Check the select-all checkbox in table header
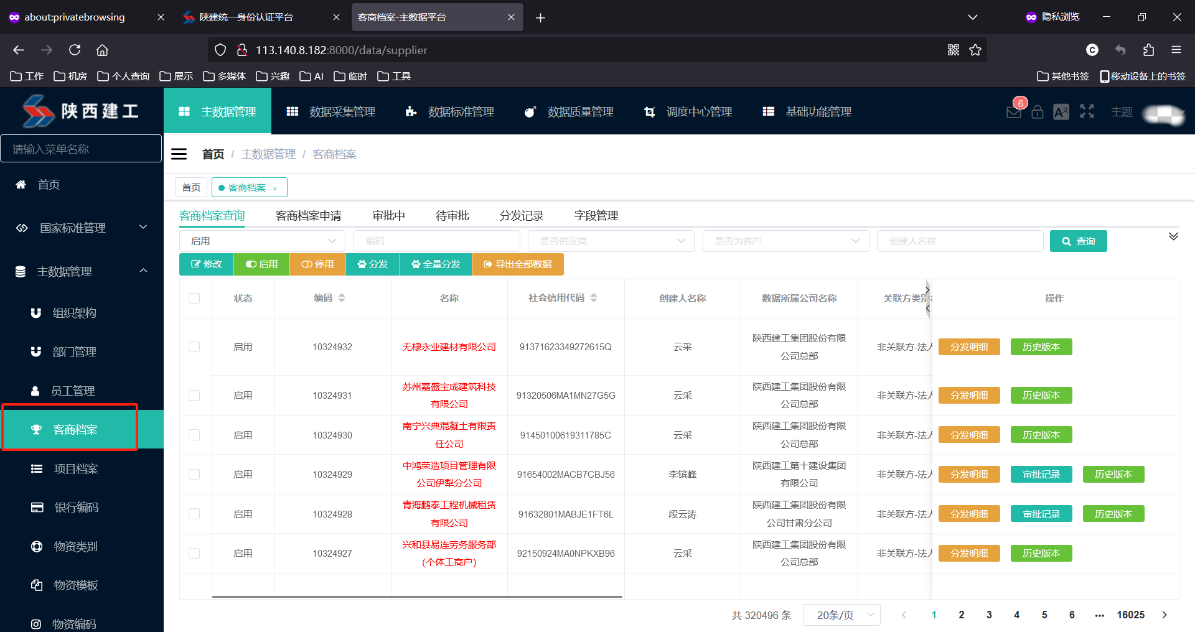Image resolution: width=1195 pixels, height=632 pixels. tap(194, 298)
